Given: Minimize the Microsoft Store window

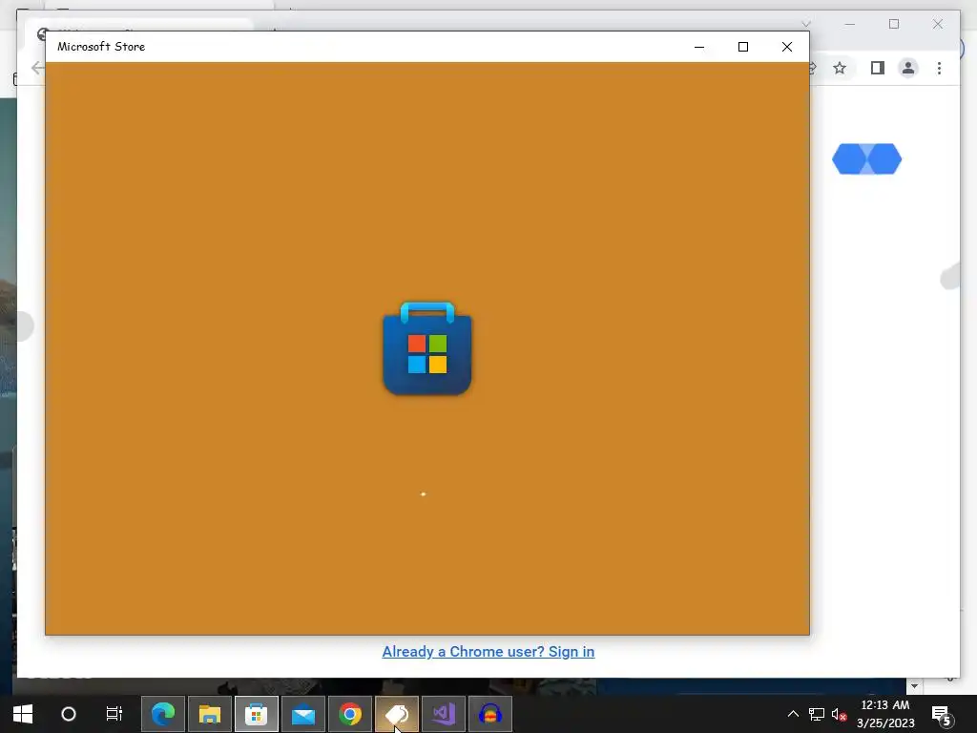Looking at the screenshot, I should tap(699, 47).
